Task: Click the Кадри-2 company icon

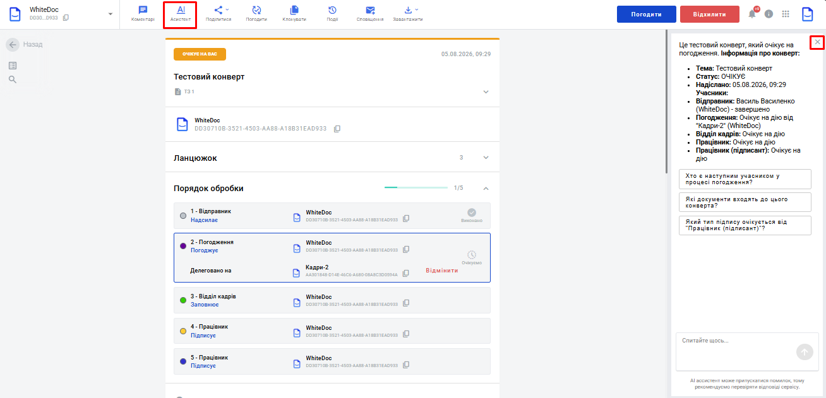Action: (297, 273)
